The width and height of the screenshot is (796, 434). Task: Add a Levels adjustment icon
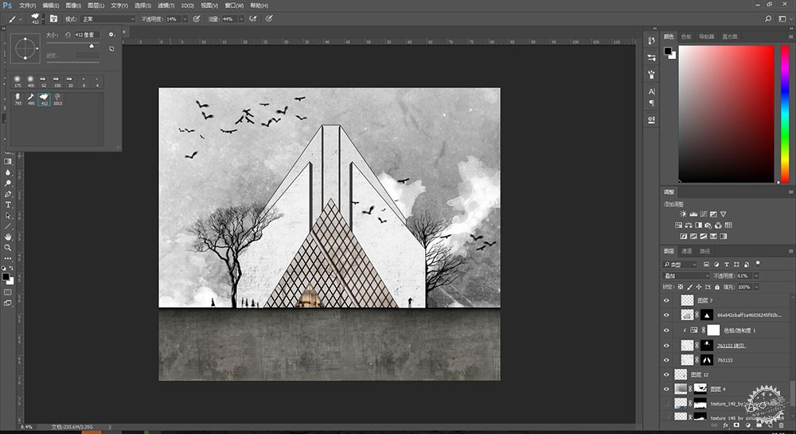(x=693, y=214)
